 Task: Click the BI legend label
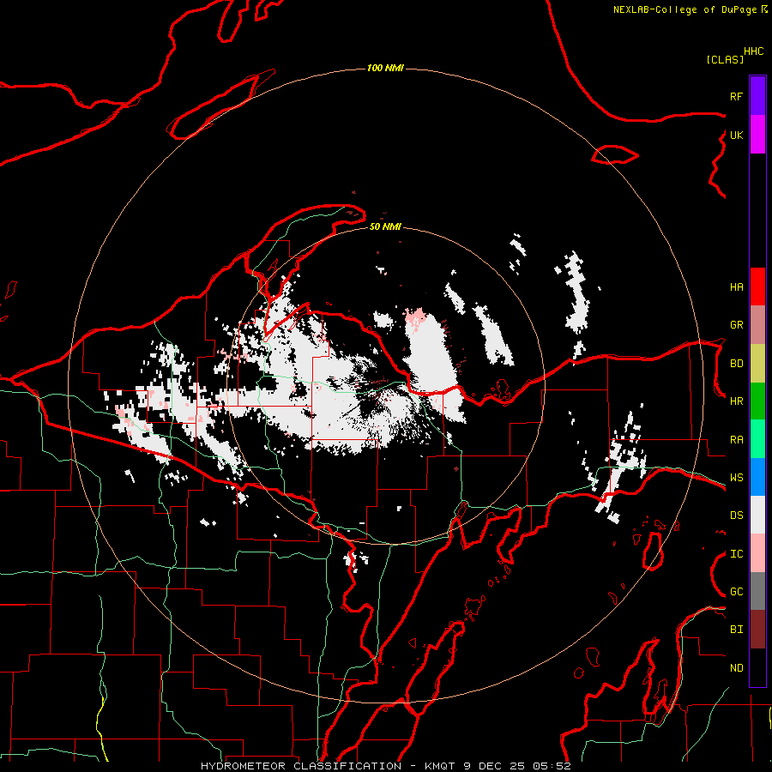click(x=736, y=630)
